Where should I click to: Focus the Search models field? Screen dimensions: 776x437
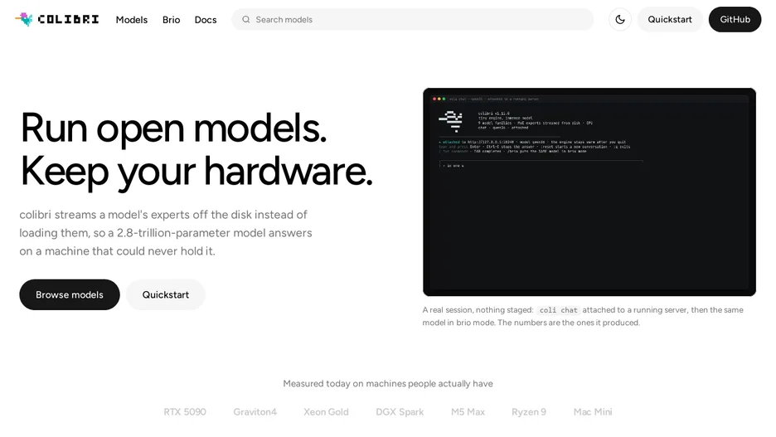point(412,19)
